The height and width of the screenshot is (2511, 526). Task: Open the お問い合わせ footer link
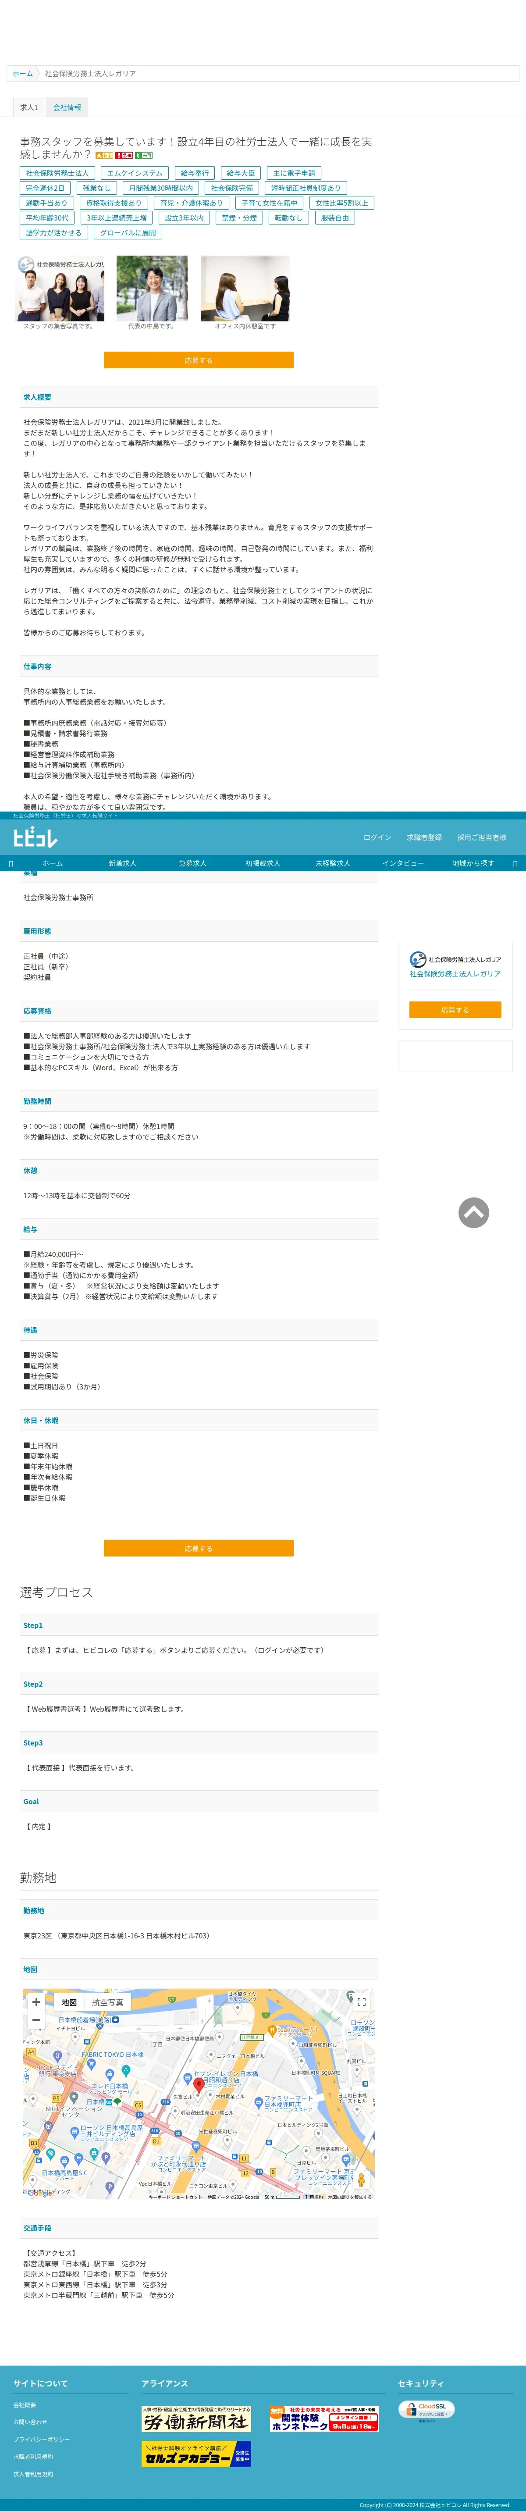click(30, 2422)
